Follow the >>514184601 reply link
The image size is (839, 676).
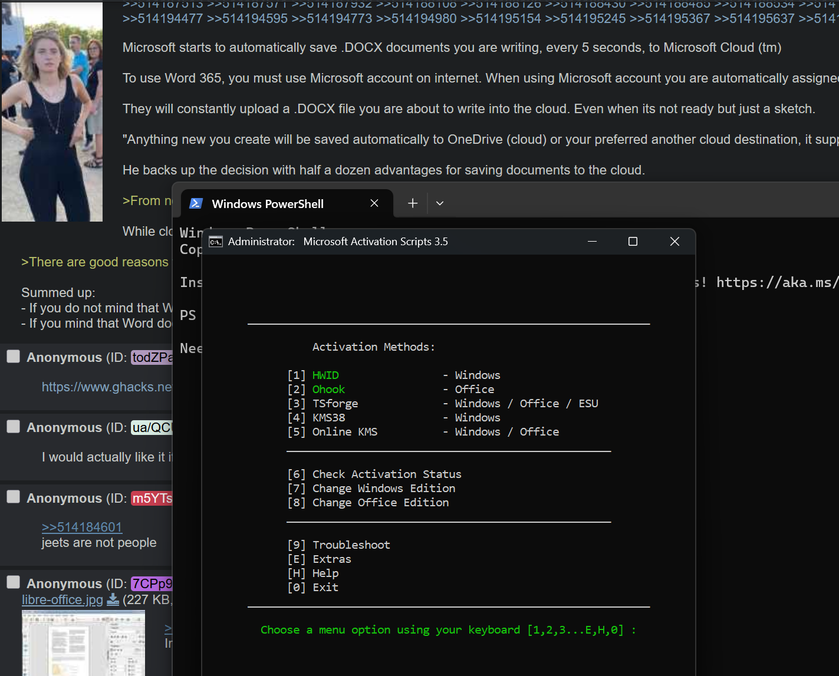pyautogui.click(x=82, y=527)
